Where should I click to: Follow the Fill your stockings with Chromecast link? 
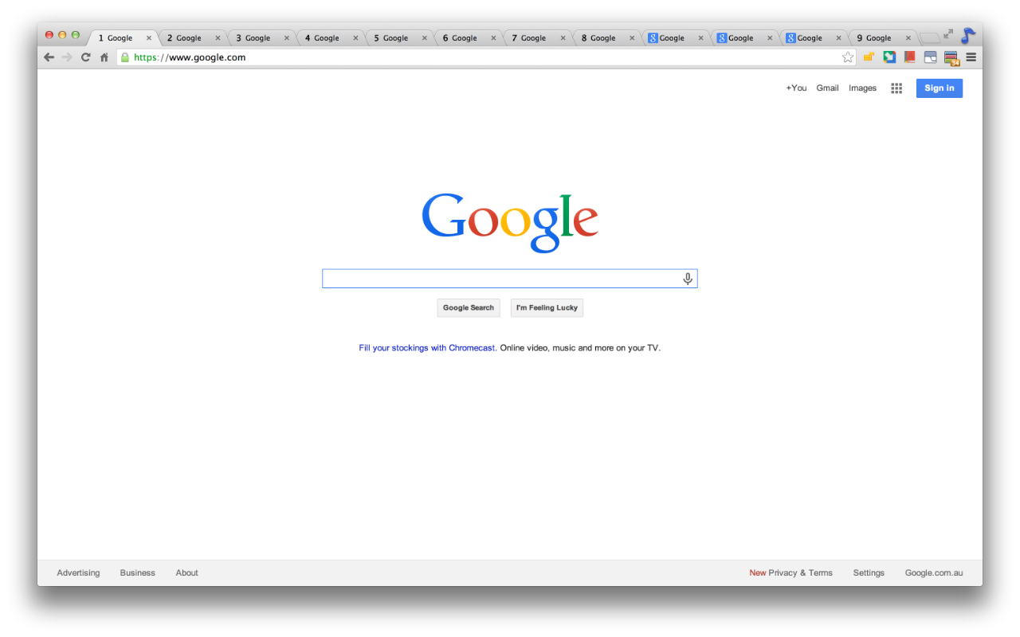[x=427, y=348]
